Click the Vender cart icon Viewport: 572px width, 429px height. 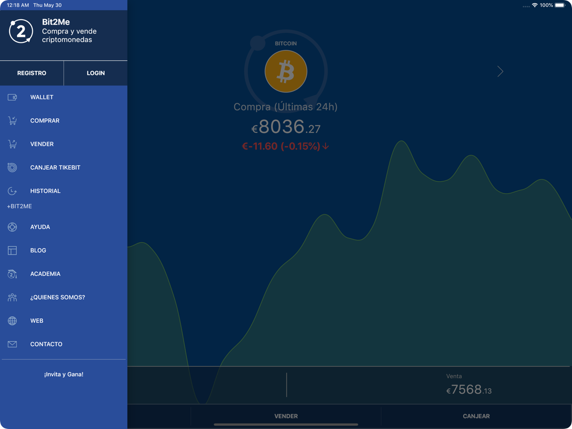coord(12,144)
